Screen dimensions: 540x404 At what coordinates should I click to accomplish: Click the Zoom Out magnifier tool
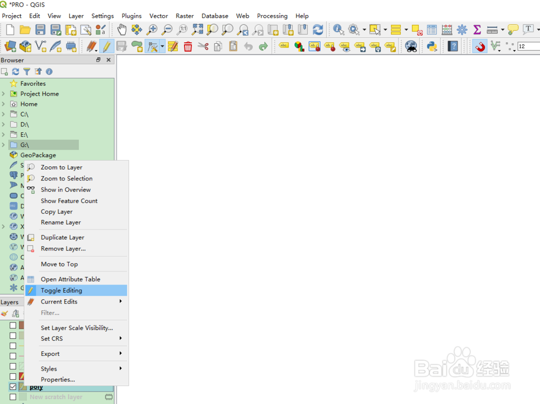coord(167,30)
